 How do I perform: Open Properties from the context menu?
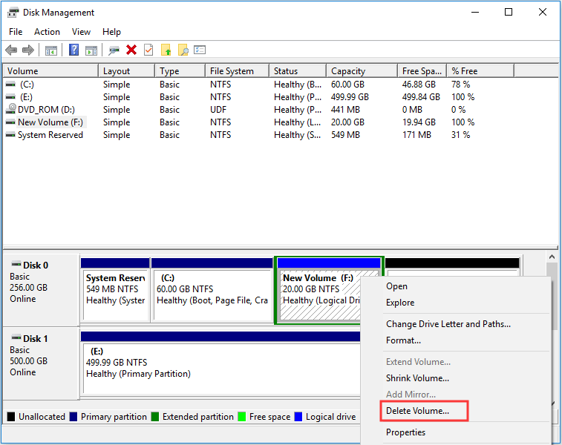[405, 432]
